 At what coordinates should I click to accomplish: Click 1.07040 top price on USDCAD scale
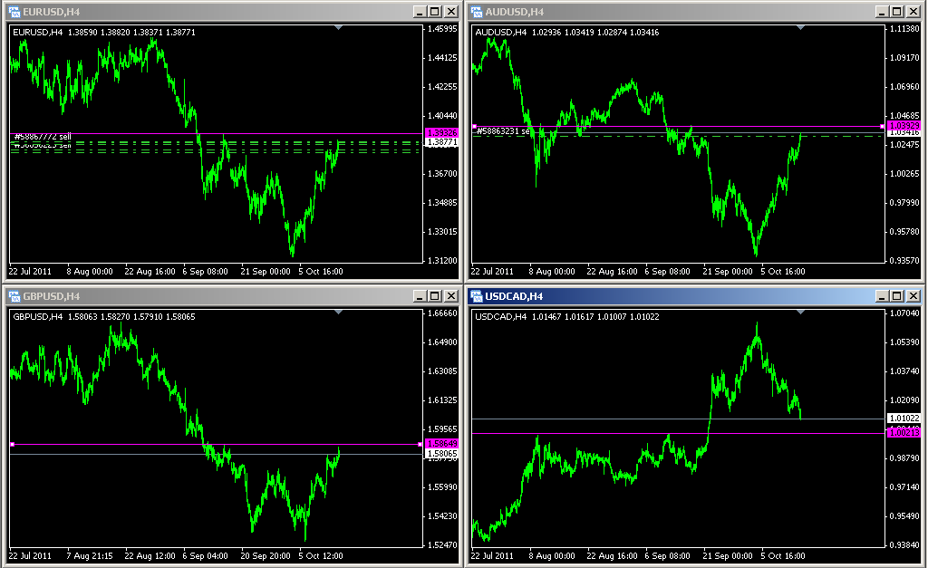[x=904, y=313]
